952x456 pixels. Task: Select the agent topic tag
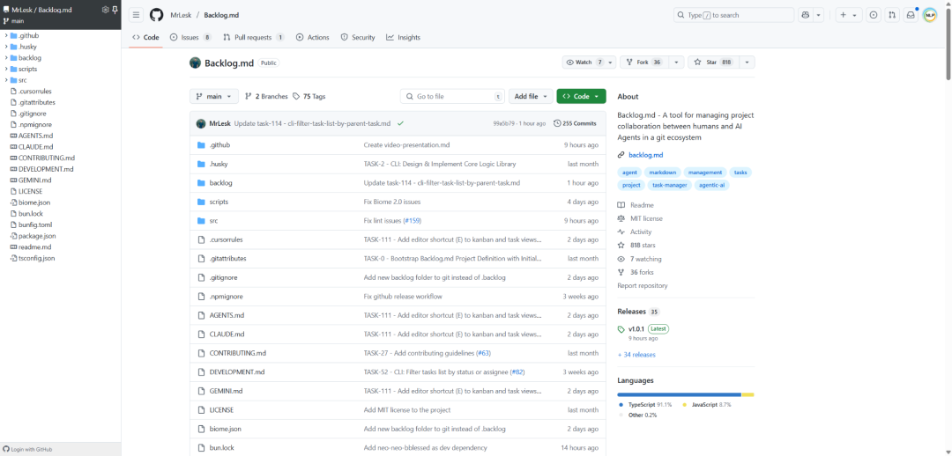click(x=629, y=173)
